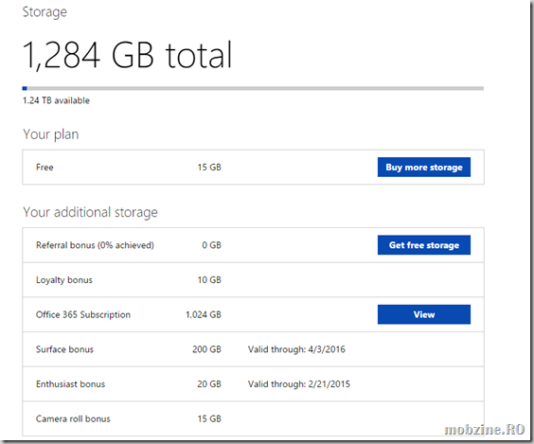Viewport: 534px width, 444px height.
Task: Click the 1,284 GB total heading
Action: [x=127, y=55]
